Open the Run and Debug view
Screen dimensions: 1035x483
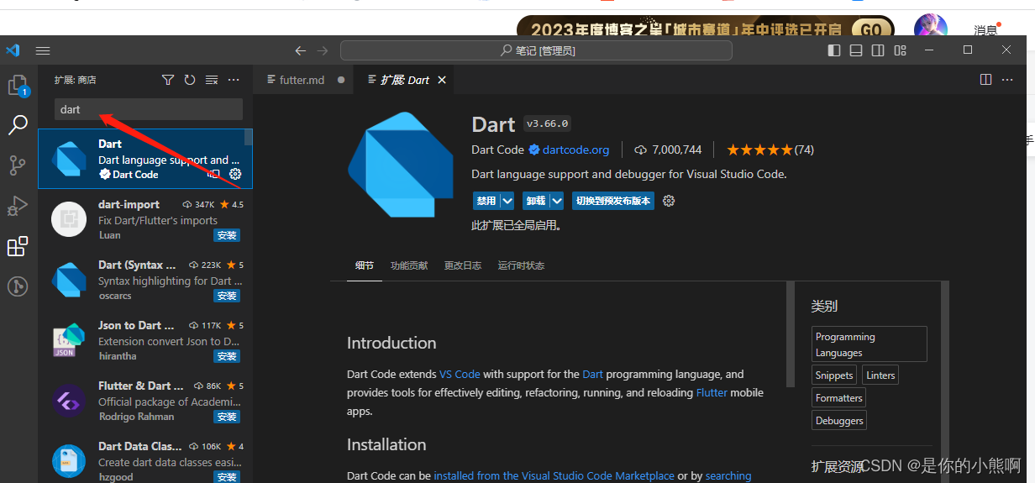tap(18, 206)
